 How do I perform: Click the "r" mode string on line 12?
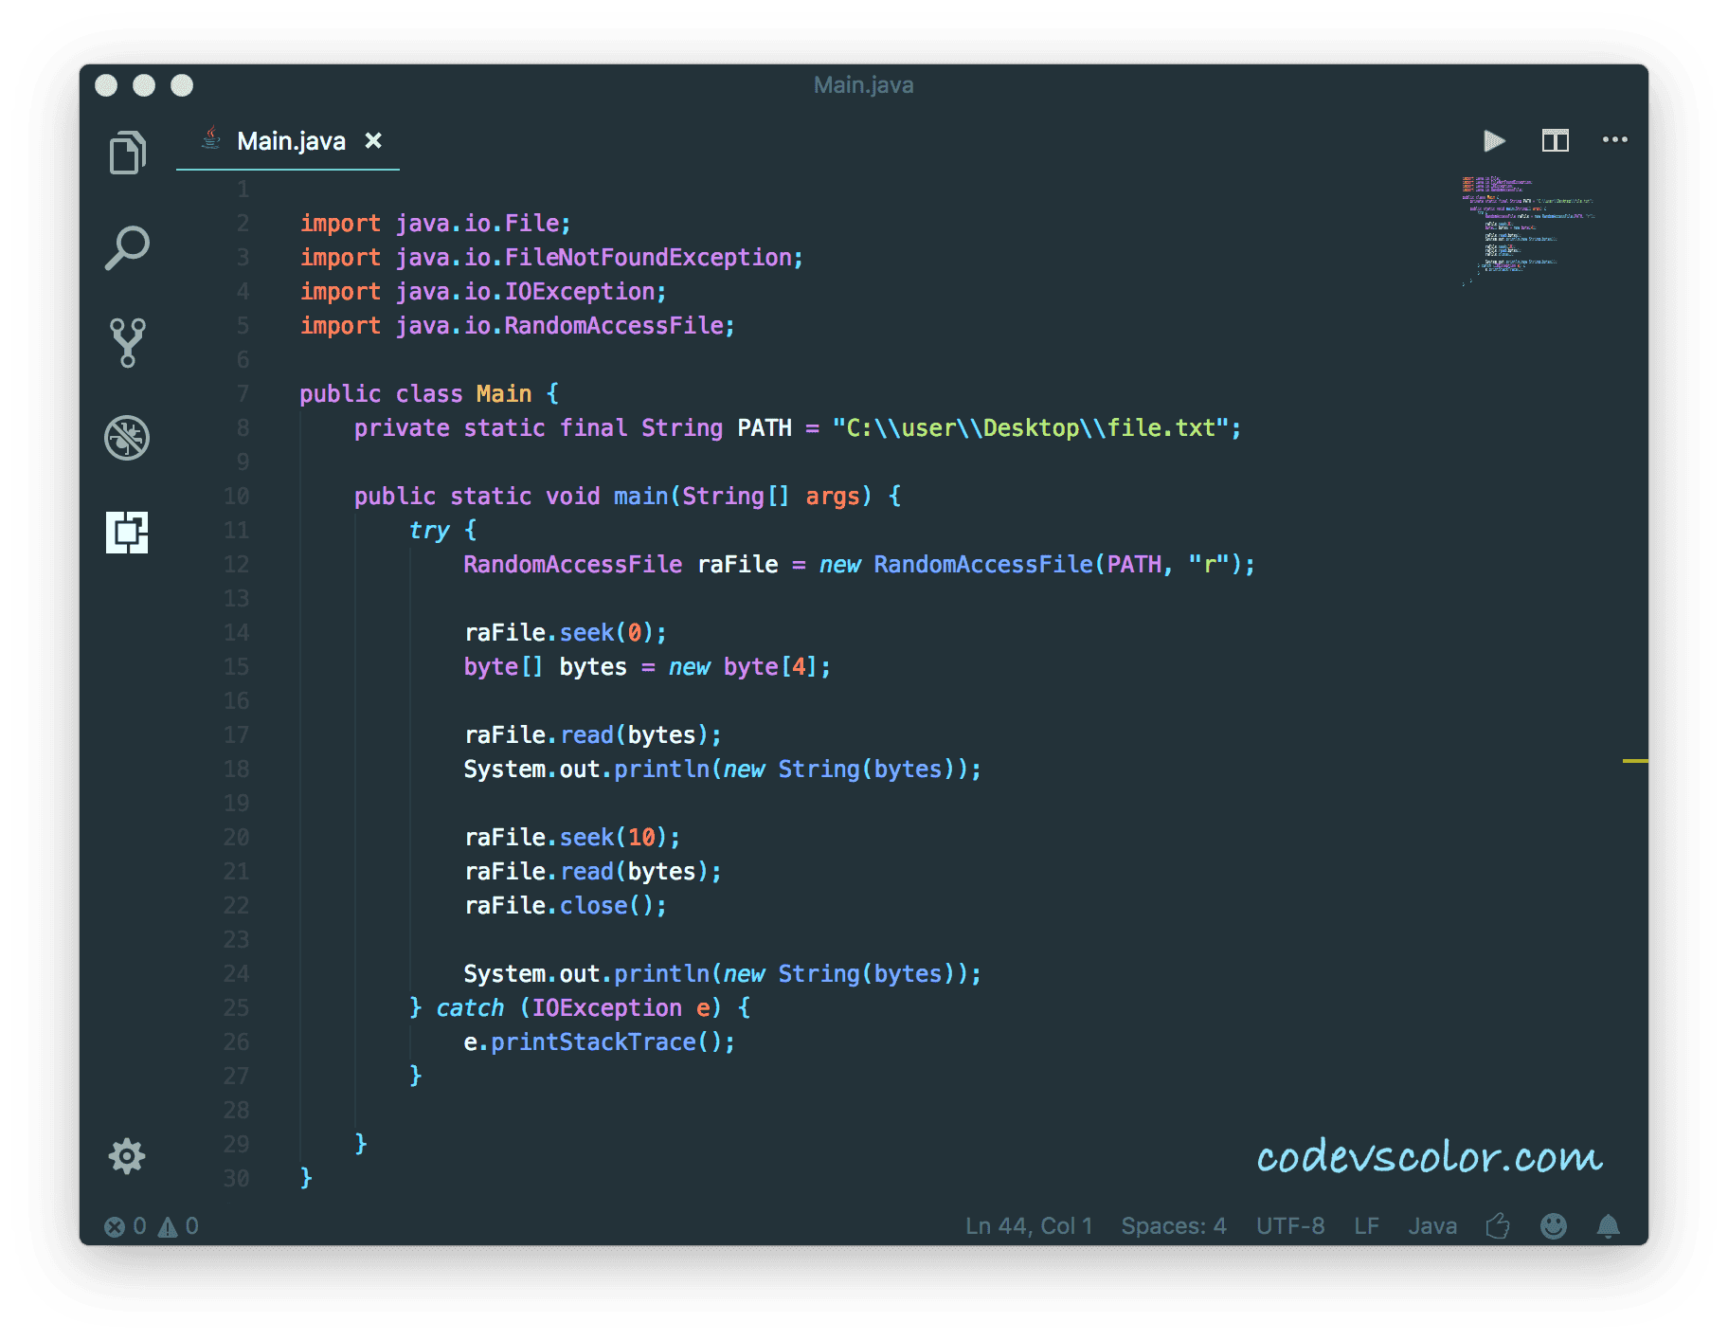pyautogui.click(x=1209, y=565)
